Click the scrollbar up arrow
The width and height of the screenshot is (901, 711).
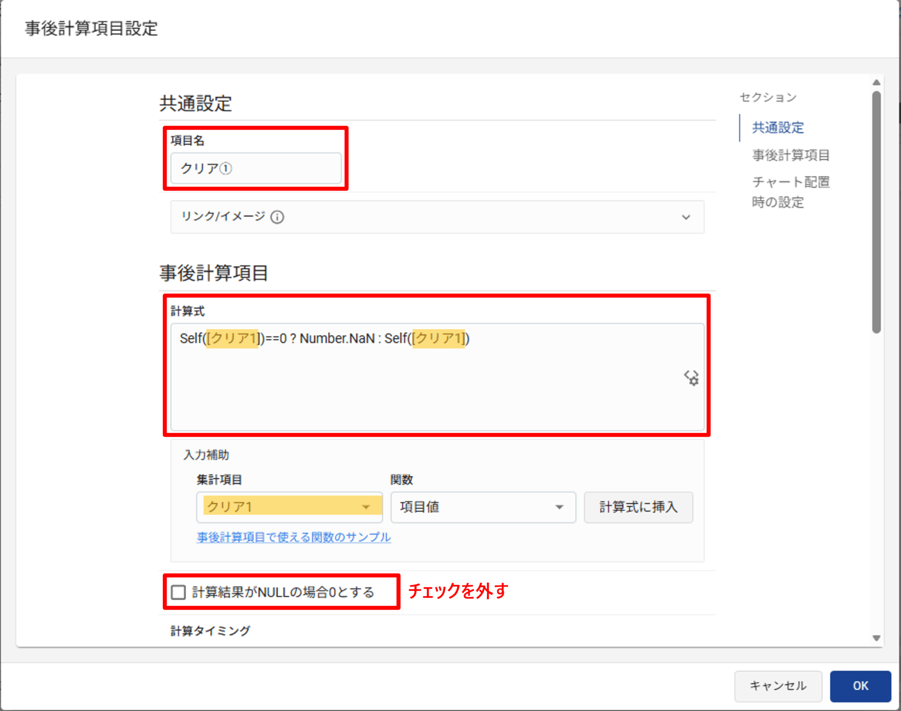(876, 82)
